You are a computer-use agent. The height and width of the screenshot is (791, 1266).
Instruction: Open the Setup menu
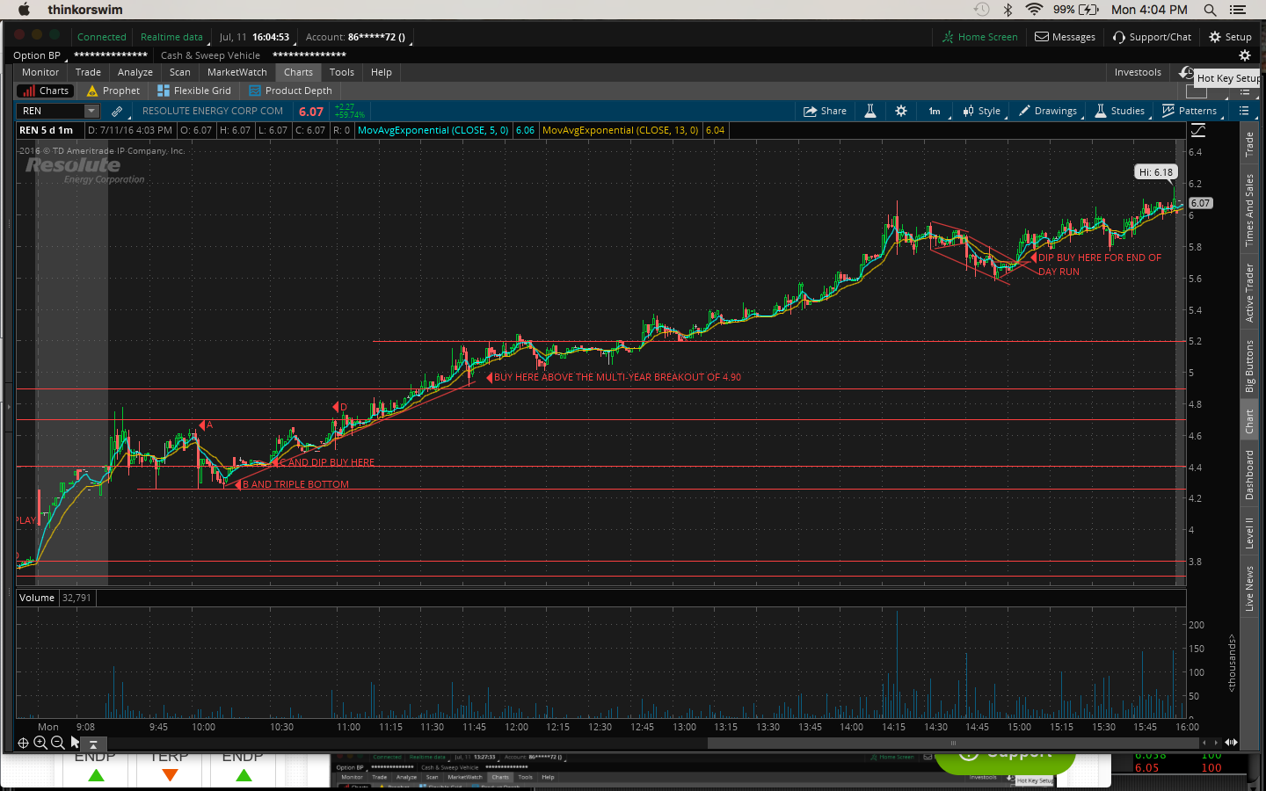(x=1230, y=37)
